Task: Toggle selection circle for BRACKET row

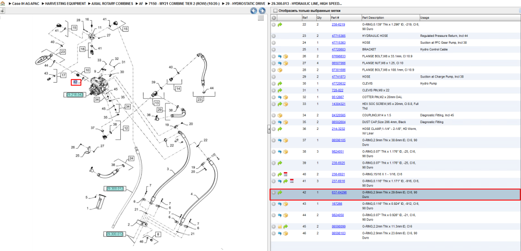Action: (274, 49)
